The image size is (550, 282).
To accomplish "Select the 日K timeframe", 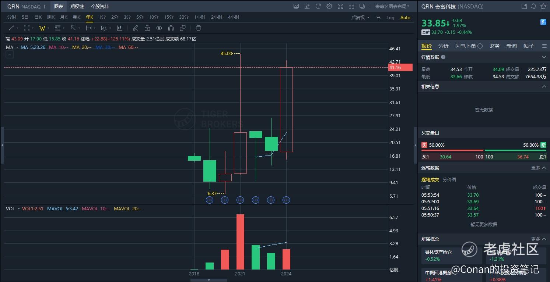I will coord(38,17).
